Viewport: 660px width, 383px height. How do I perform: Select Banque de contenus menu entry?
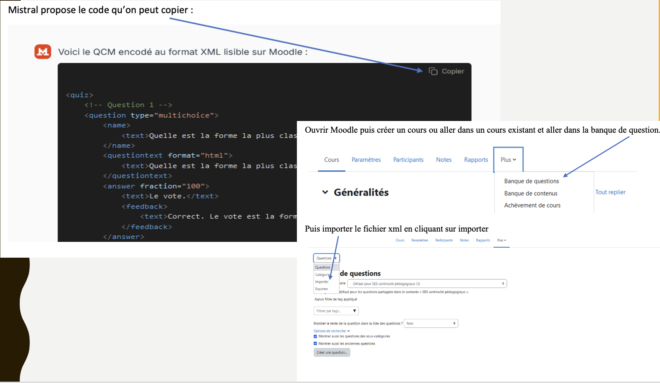tap(531, 194)
